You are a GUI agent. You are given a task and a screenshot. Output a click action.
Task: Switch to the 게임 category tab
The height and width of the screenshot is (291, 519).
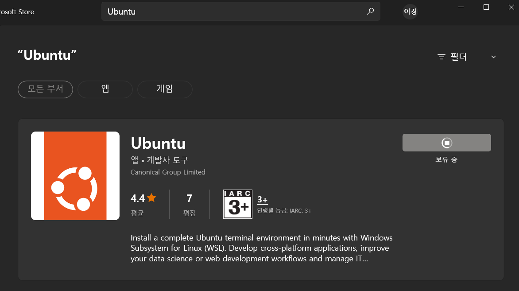coord(165,89)
